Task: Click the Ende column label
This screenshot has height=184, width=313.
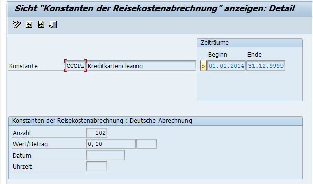Action: 254,55
